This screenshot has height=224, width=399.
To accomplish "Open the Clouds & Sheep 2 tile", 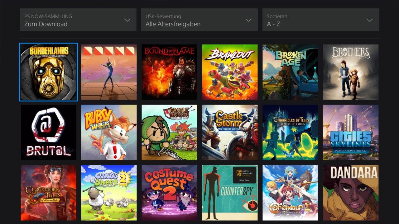I will 109,193.
